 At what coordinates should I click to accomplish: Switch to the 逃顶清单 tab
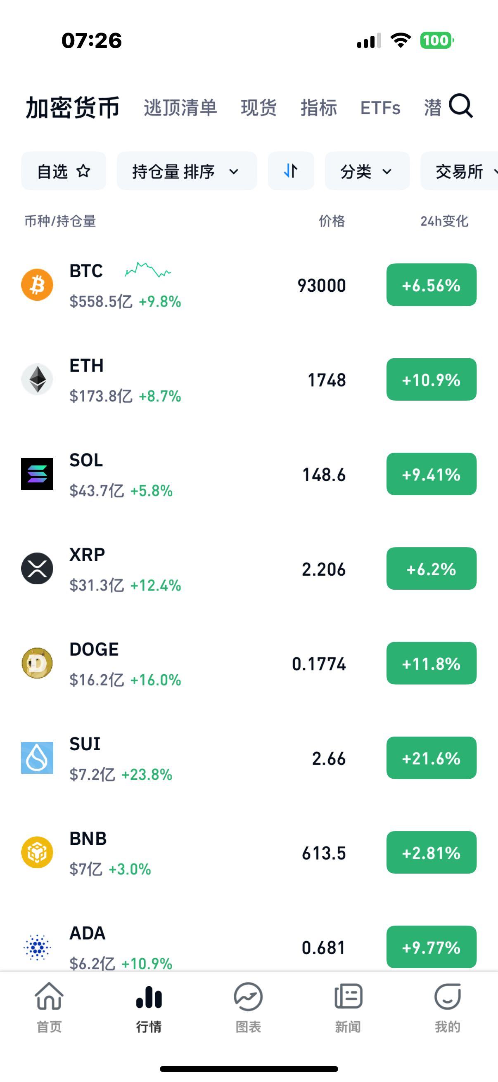click(180, 108)
